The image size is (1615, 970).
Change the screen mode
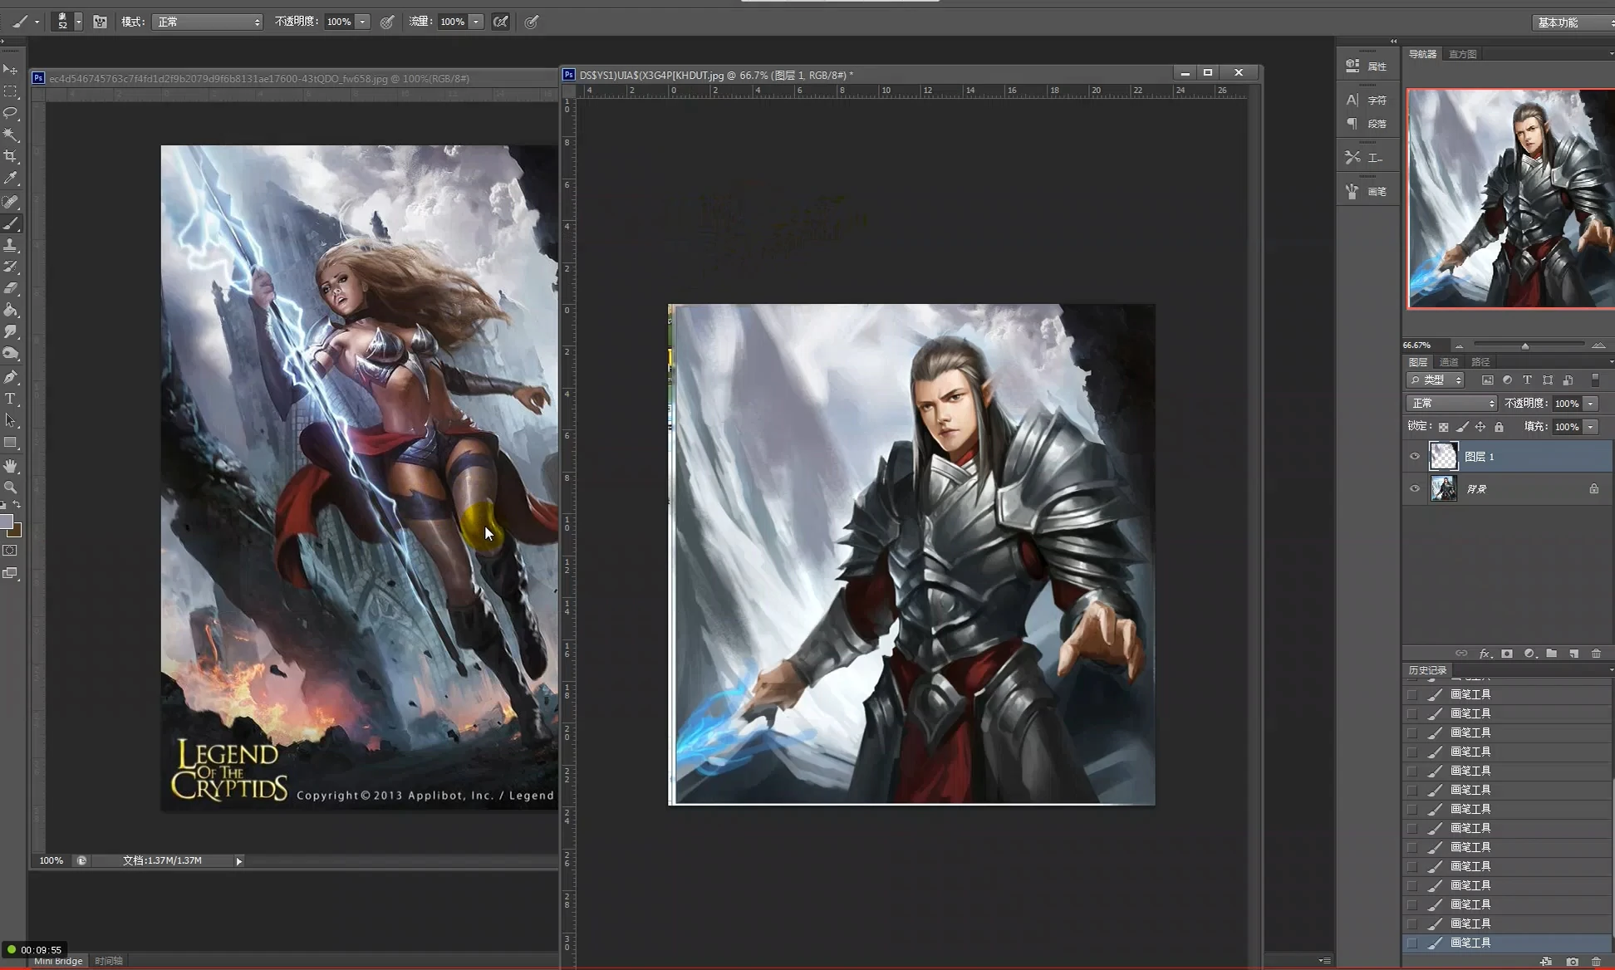[x=10, y=573]
